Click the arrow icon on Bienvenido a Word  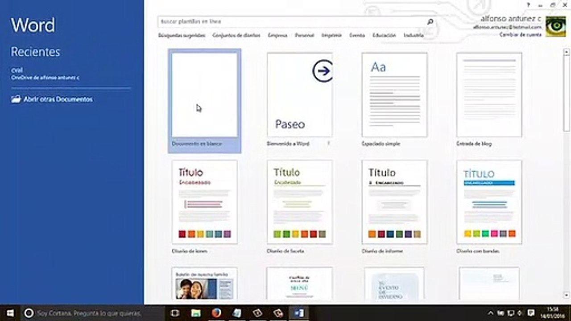click(x=322, y=71)
